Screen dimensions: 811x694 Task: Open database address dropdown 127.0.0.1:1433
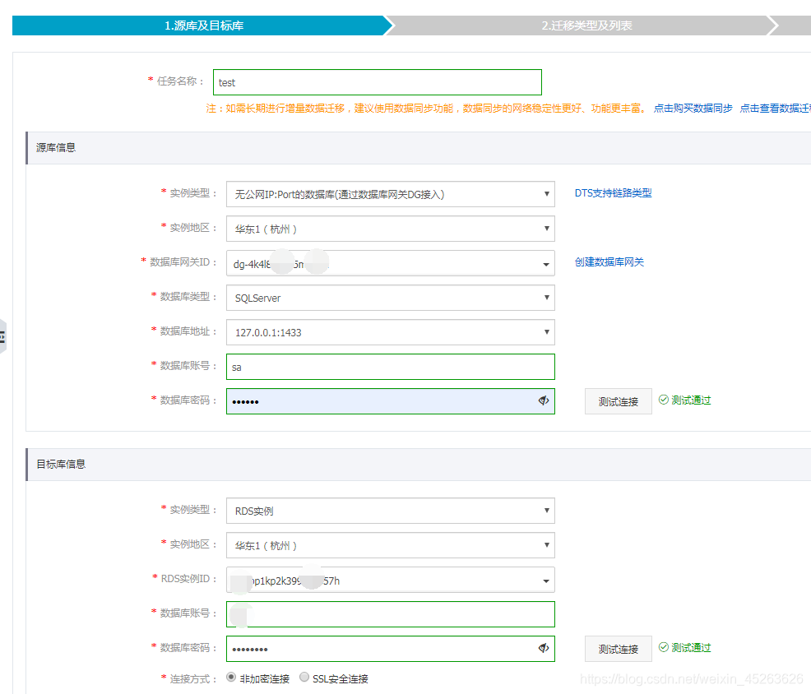[391, 332]
